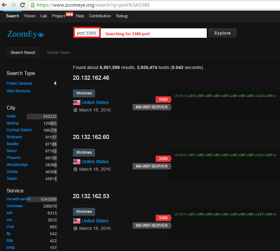This screenshot has width=280, height=251.
Task: Click the Explore button
Action: (222, 33)
